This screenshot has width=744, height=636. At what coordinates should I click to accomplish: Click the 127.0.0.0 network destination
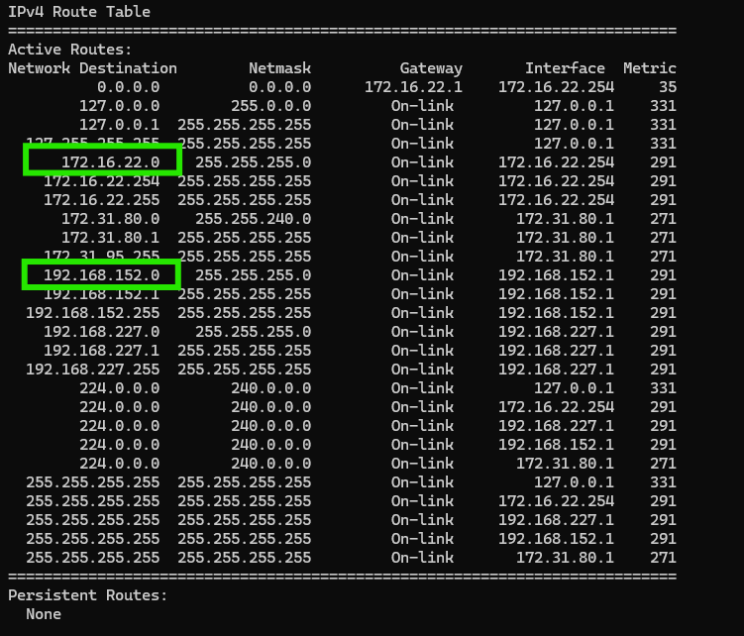pos(119,106)
